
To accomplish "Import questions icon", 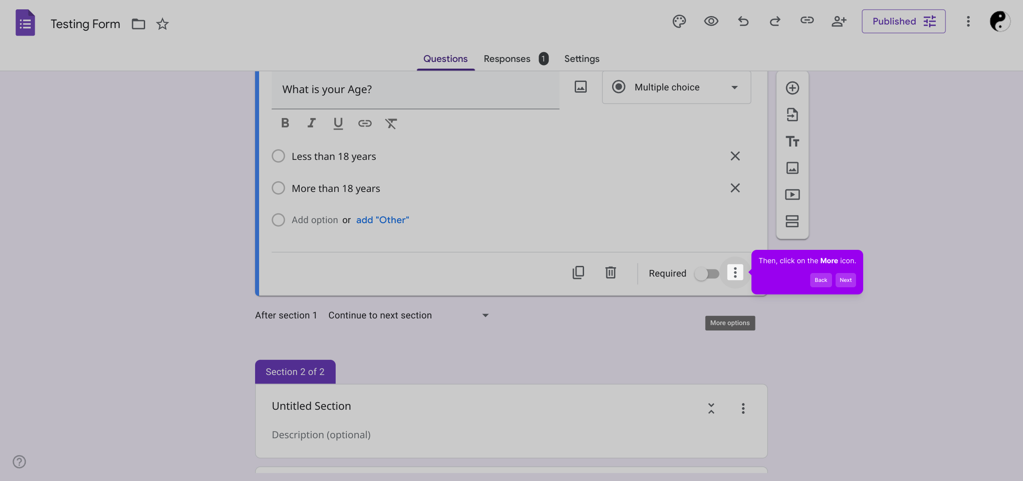I will tap(792, 114).
